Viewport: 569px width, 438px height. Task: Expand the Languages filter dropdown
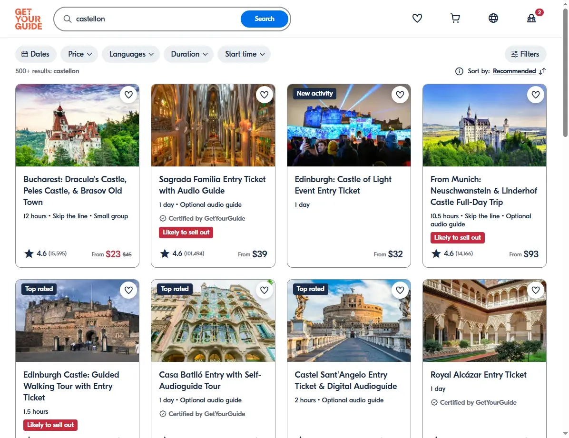[x=131, y=54]
